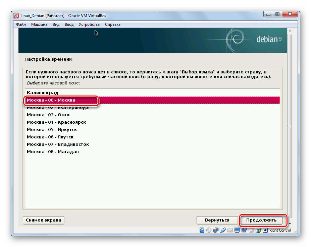Click the network adapters status icon
Screen dimensions: 311x247
[216, 230]
